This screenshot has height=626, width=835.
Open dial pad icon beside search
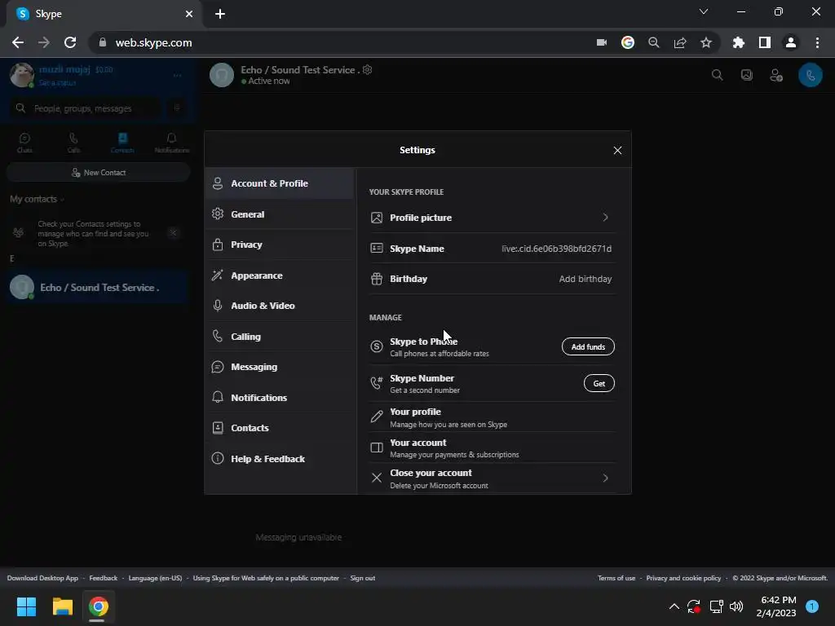pyautogui.click(x=177, y=108)
